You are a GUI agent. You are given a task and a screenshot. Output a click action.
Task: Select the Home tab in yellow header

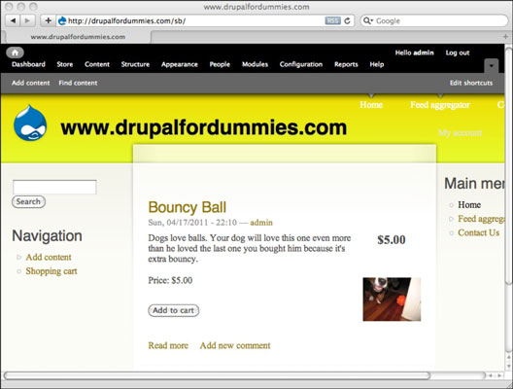click(x=371, y=105)
